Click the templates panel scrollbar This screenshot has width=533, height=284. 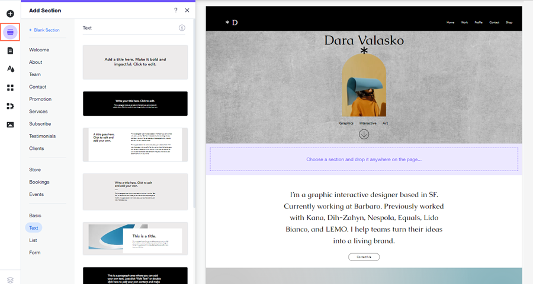tap(194, 113)
